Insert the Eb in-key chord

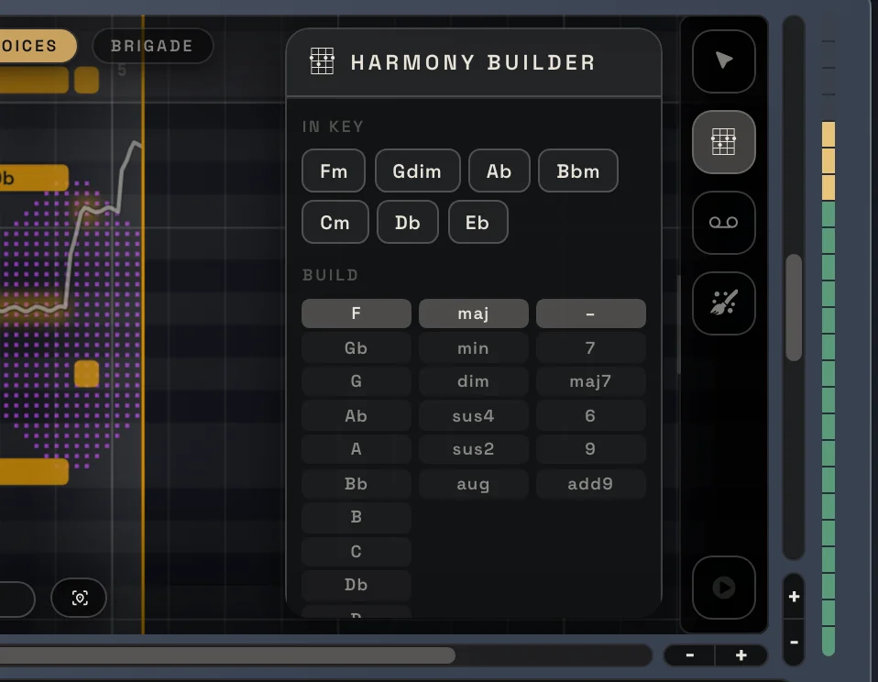pyautogui.click(x=477, y=223)
